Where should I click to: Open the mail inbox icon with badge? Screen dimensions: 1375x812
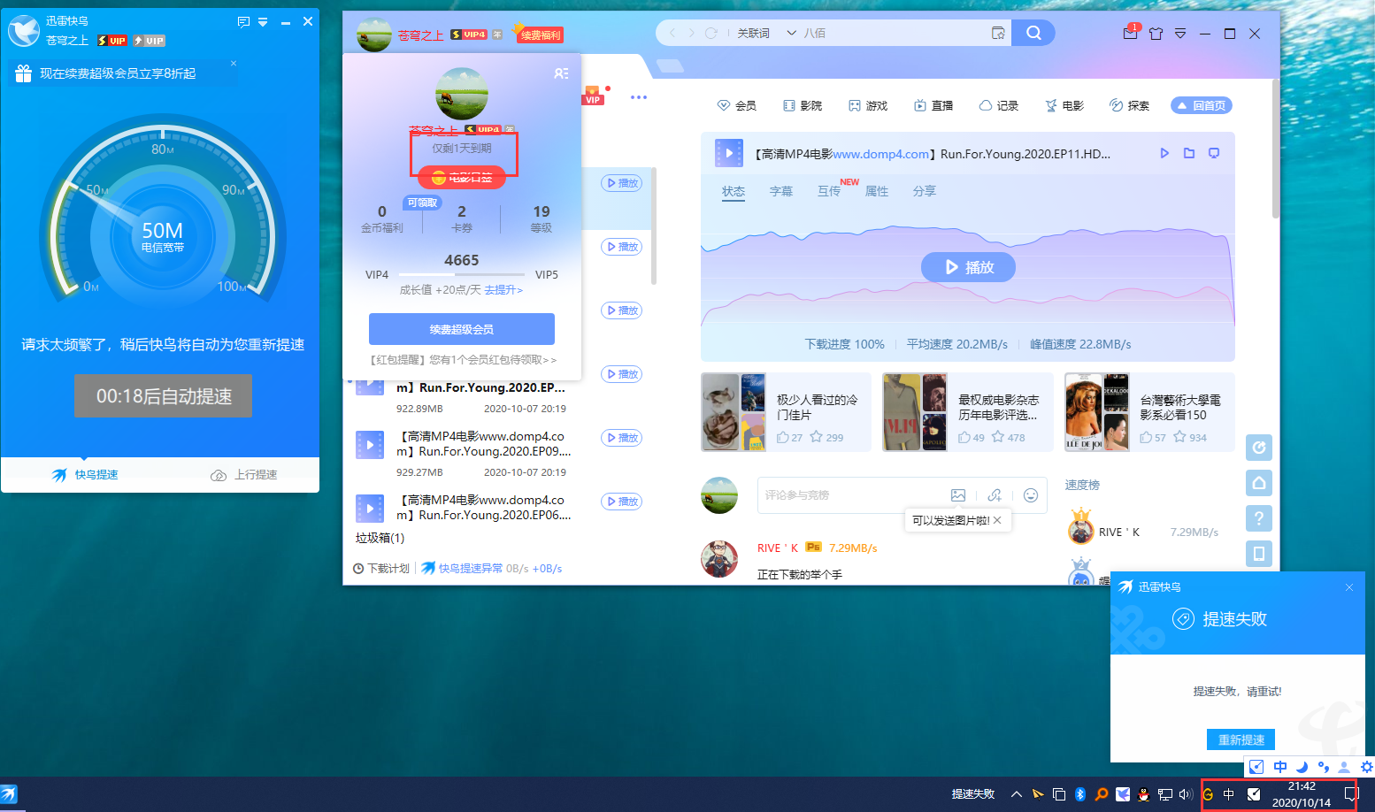[1130, 33]
